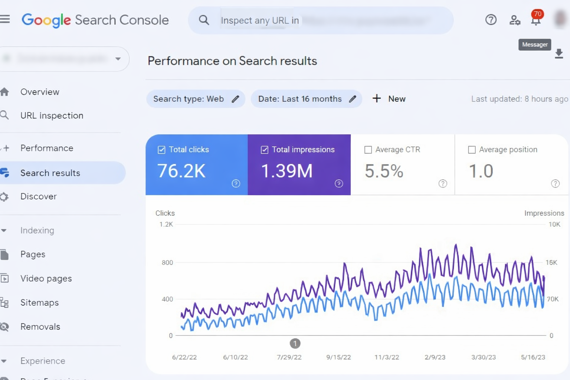Add a filter with the New button
The height and width of the screenshot is (380, 570).
coord(389,99)
